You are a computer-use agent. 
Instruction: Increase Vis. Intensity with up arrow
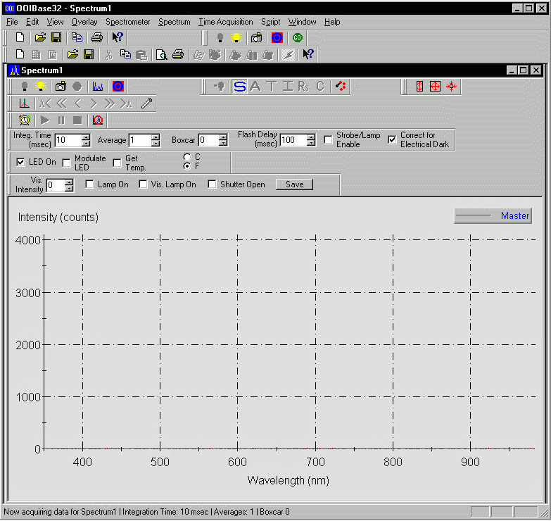(69, 182)
